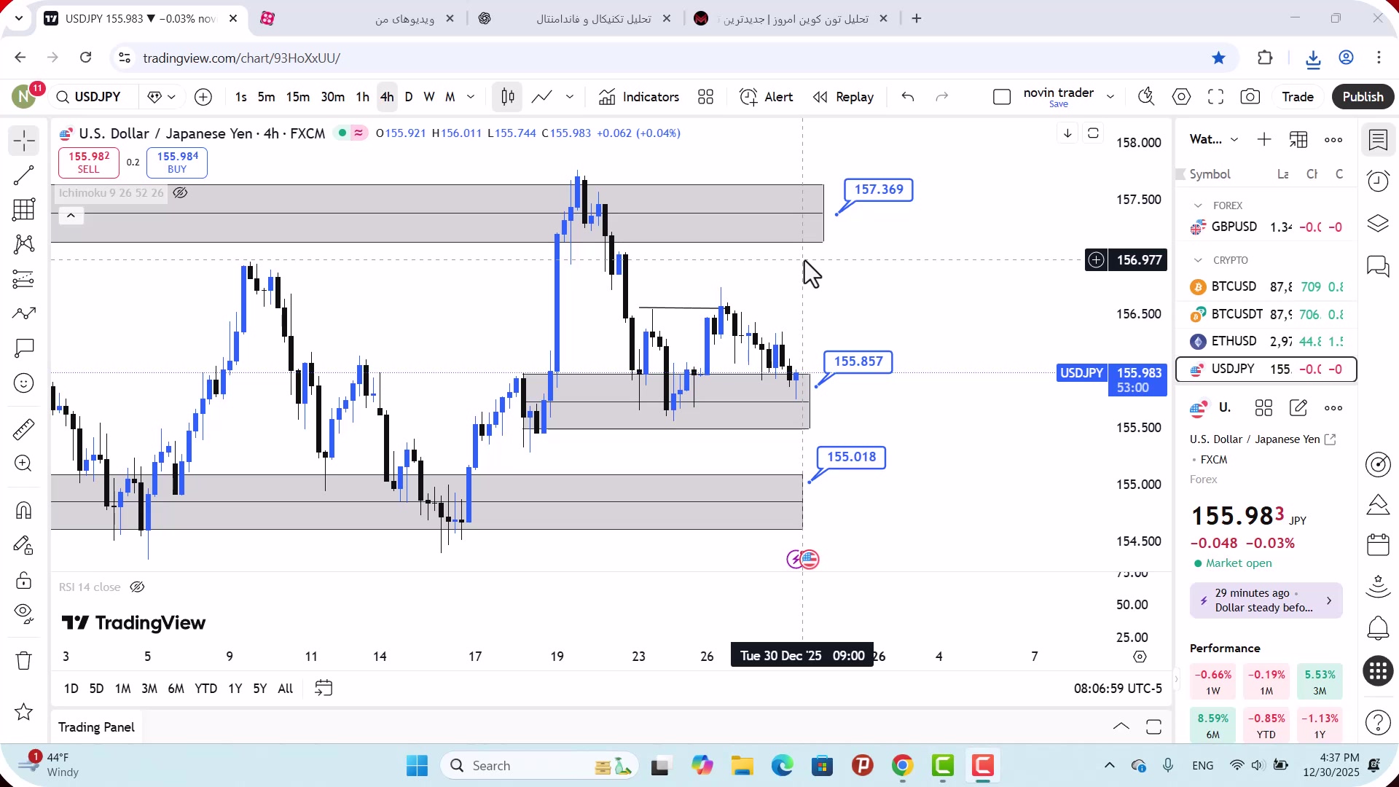The width and height of the screenshot is (1399, 787).
Task: Select the measure ruler tool
Action: point(24,429)
